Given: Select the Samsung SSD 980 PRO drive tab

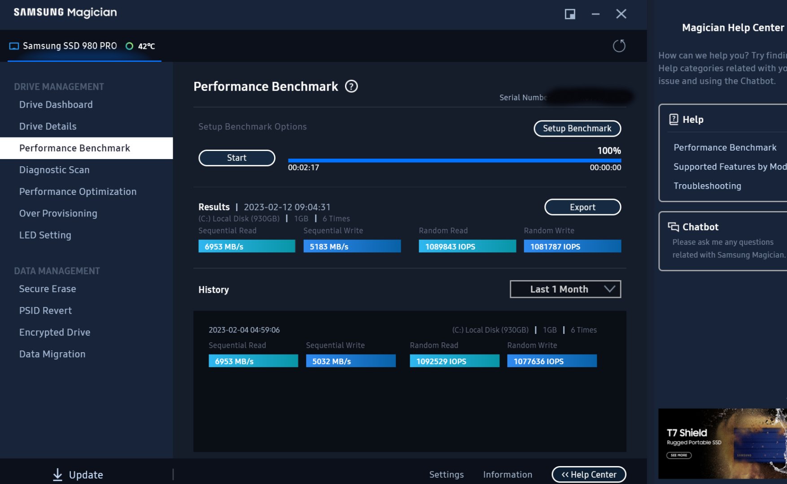Looking at the screenshot, I should pyautogui.click(x=84, y=46).
